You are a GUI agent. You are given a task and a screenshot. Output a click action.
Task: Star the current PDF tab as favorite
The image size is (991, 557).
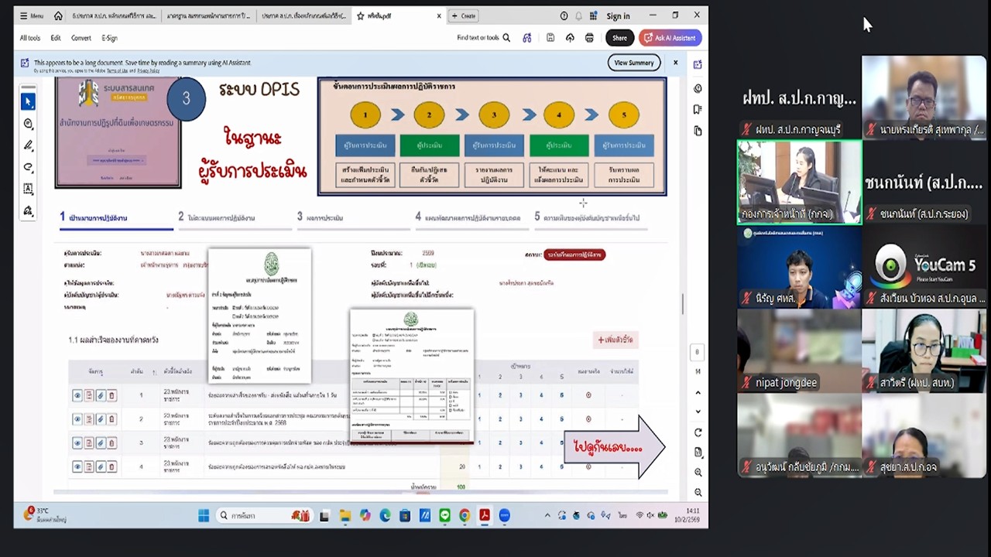tap(361, 15)
